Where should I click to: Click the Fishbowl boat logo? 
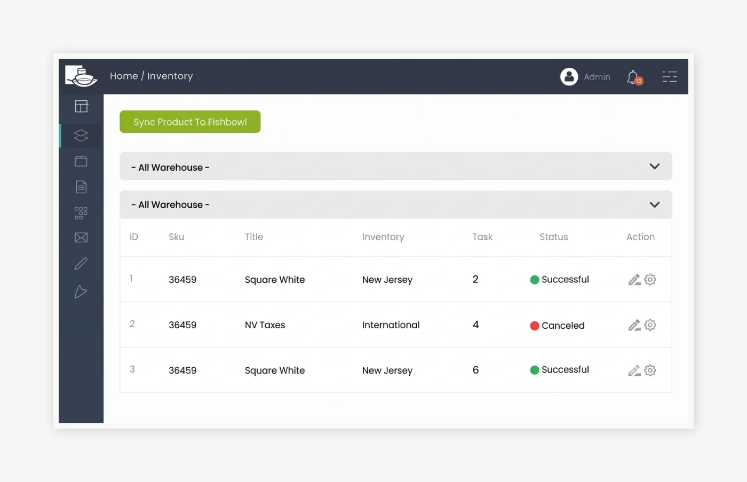click(x=81, y=76)
